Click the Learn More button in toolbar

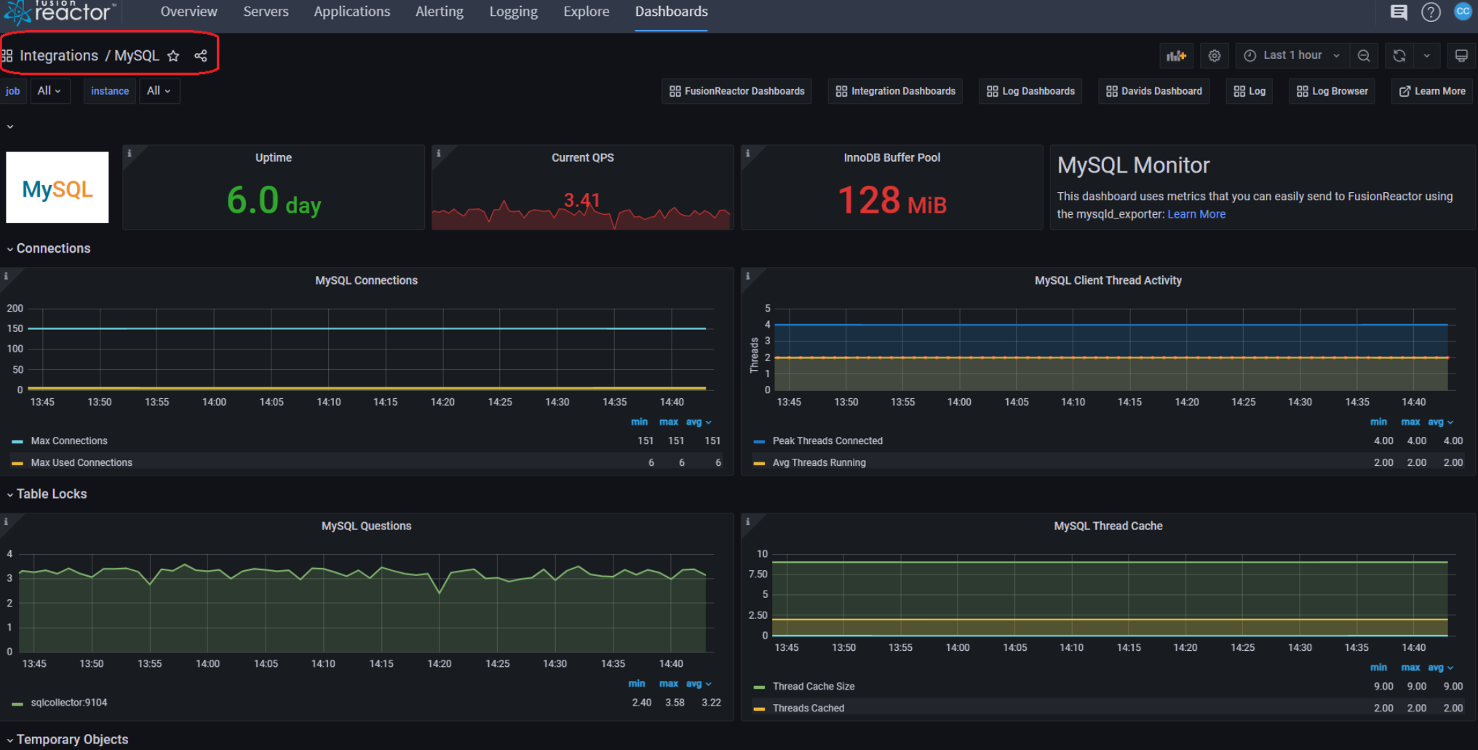[1432, 91]
